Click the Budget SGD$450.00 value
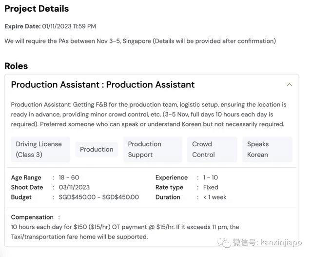Viewport: 312px width, 257px height. (x=98, y=197)
